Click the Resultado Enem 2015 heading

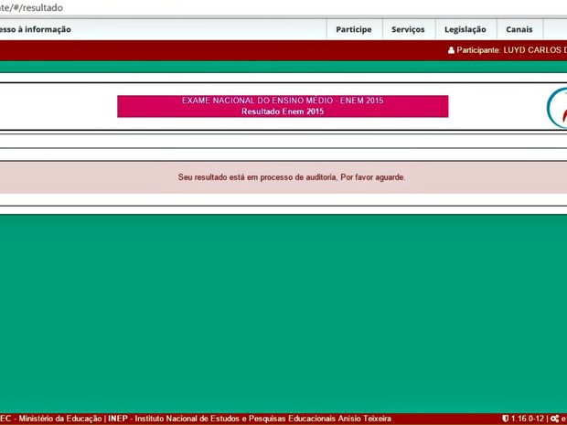[283, 112]
